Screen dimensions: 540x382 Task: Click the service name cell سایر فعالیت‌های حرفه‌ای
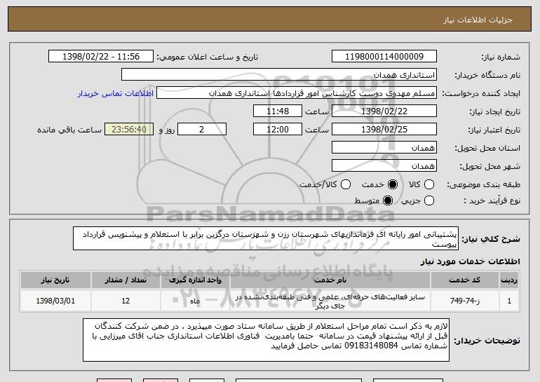click(330, 301)
